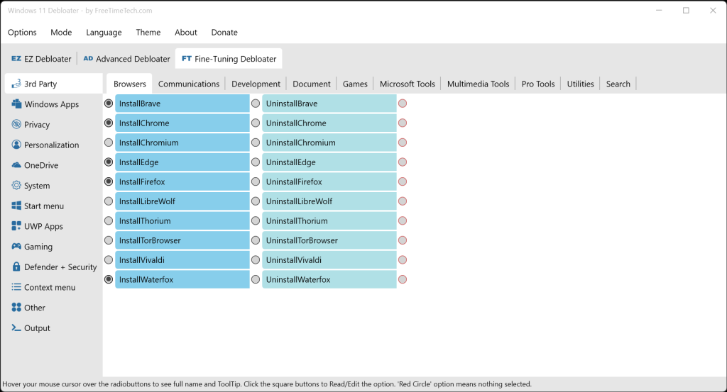The height and width of the screenshot is (392, 727).
Task: Click the Privacy sidebar icon
Action: (x=16, y=125)
